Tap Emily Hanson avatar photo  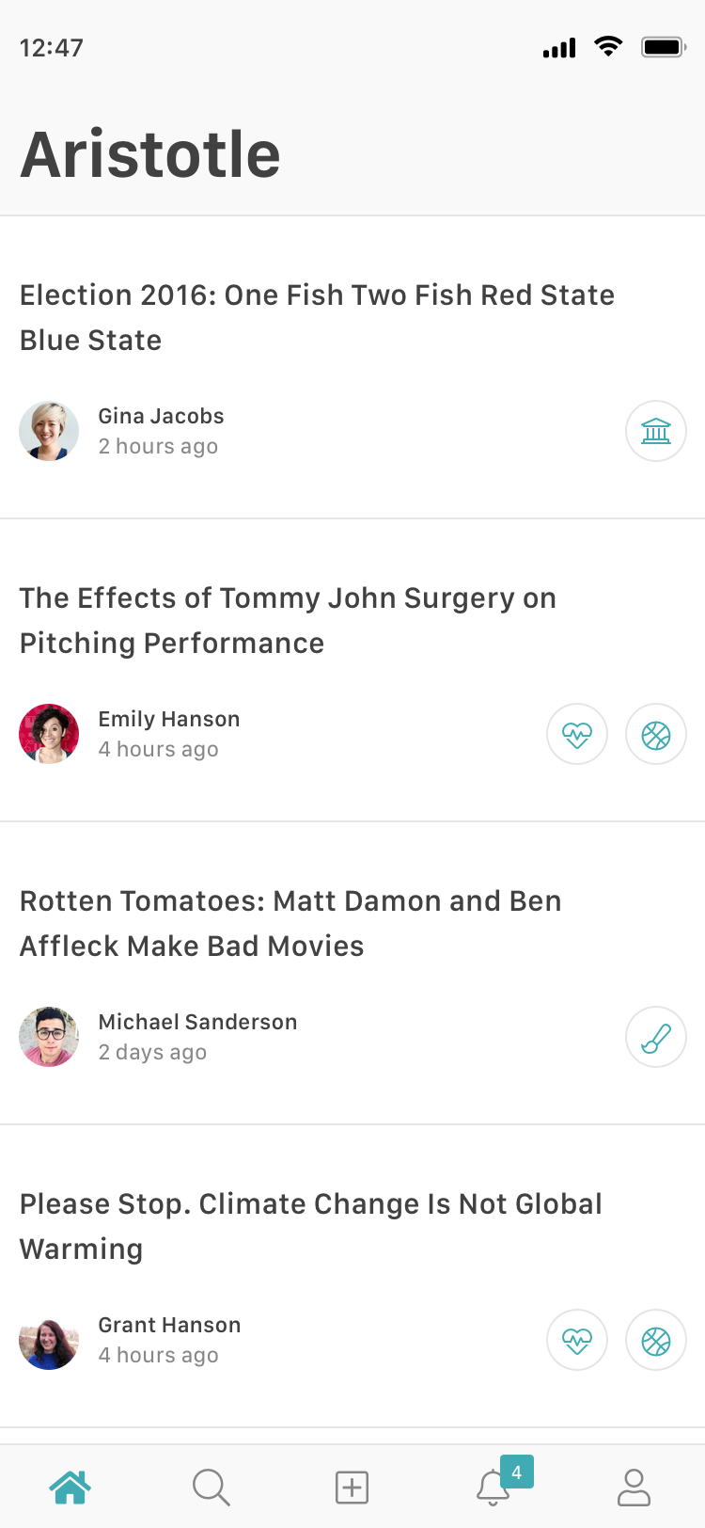(x=49, y=734)
